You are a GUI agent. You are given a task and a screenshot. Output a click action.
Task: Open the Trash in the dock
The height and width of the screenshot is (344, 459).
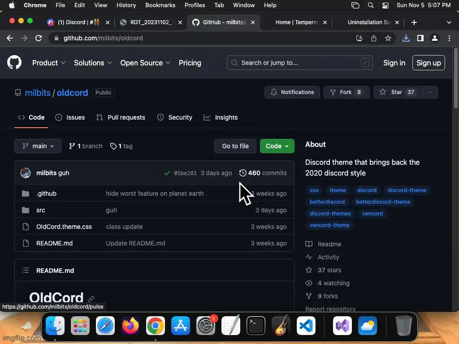coord(404,326)
